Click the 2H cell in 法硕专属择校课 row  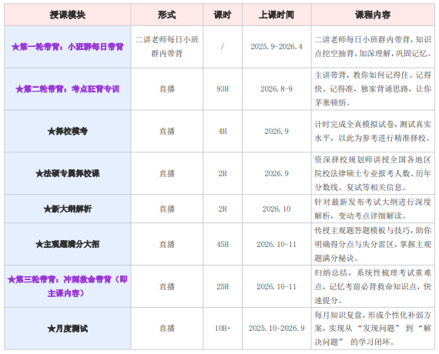tap(223, 173)
